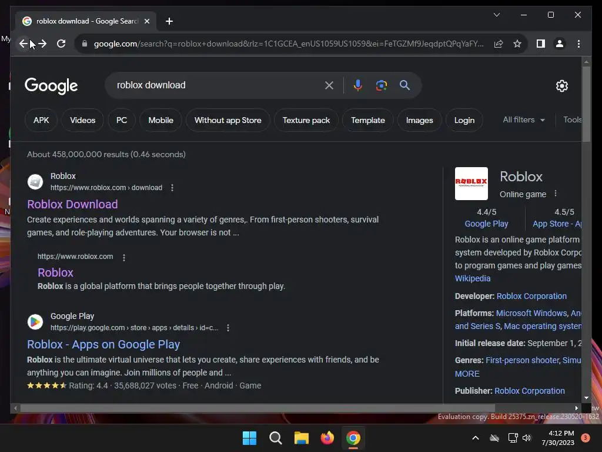The width and height of the screenshot is (602, 452).
Task: Filter results by Videos
Action: coord(82,120)
